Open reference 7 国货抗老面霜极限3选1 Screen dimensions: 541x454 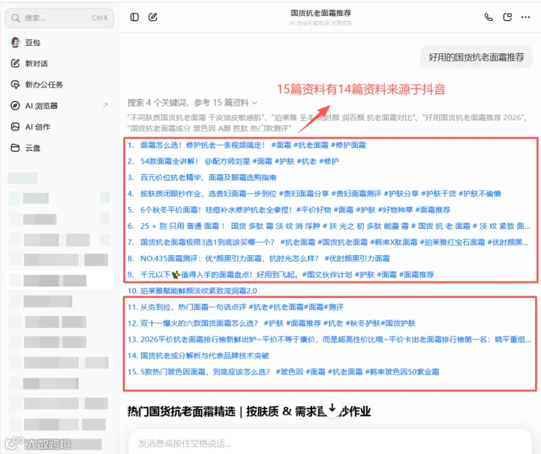[x=334, y=243]
